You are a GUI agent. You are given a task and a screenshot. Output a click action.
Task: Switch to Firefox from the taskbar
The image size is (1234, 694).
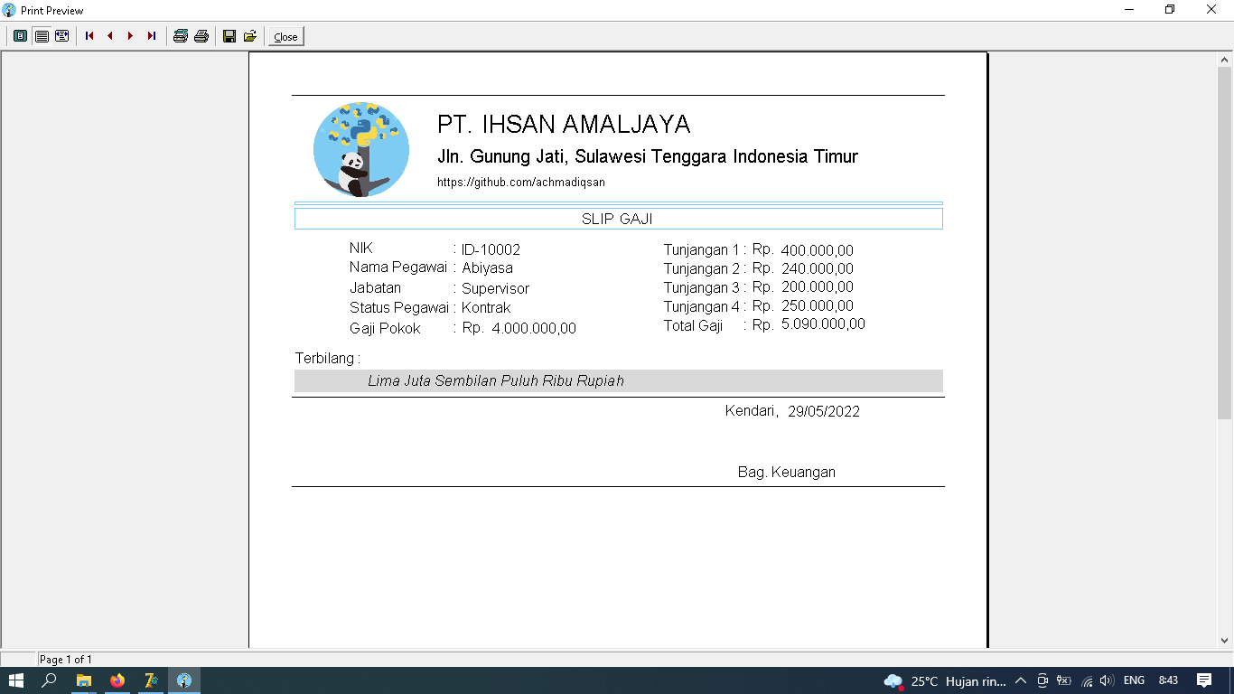pyautogui.click(x=117, y=680)
